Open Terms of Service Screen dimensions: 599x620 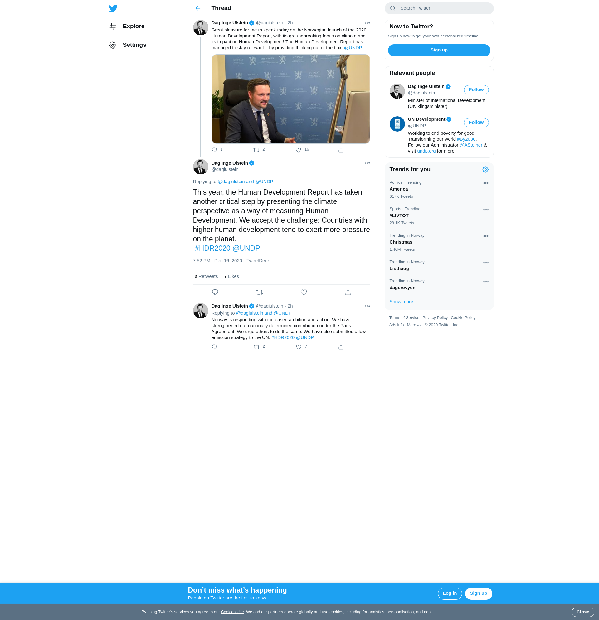pyautogui.click(x=404, y=318)
